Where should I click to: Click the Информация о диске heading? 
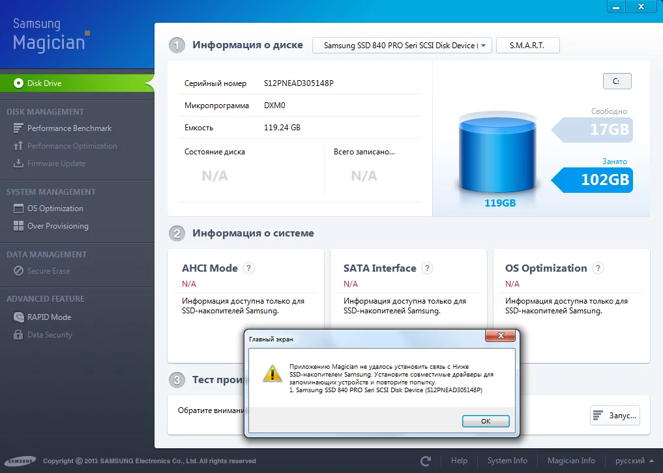pyautogui.click(x=247, y=45)
